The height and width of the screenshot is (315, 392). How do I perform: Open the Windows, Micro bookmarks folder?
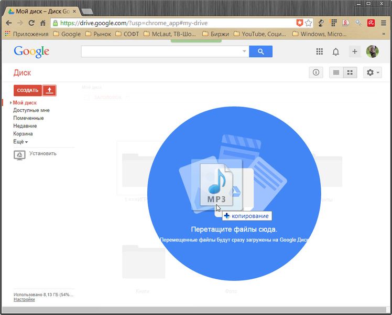[x=320, y=34]
